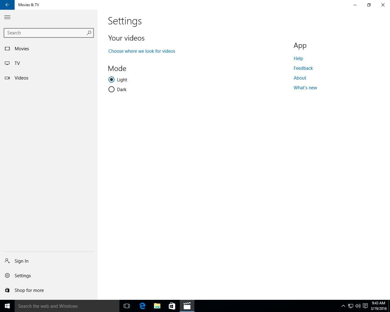
Task: Open Task View from taskbar
Action: 127,306
